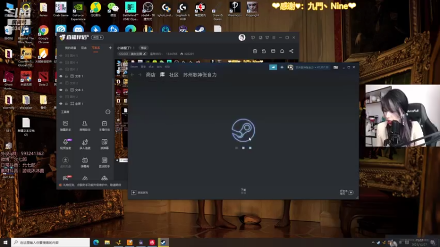Open Steam friends and chat button
This screenshot has height=247, width=440.
click(347, 192)
